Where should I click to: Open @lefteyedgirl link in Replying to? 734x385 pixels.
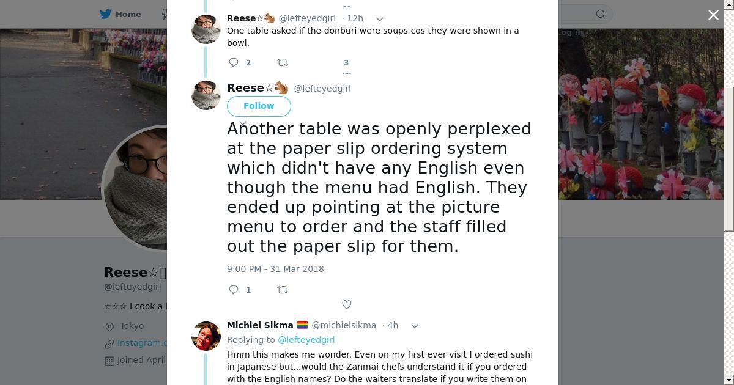point(306,340)
